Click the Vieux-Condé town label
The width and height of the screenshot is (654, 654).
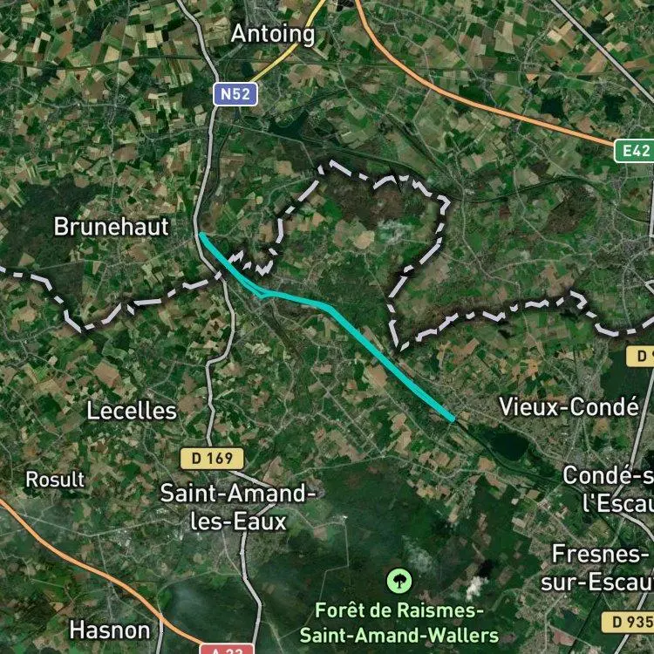tap(569, 406)
